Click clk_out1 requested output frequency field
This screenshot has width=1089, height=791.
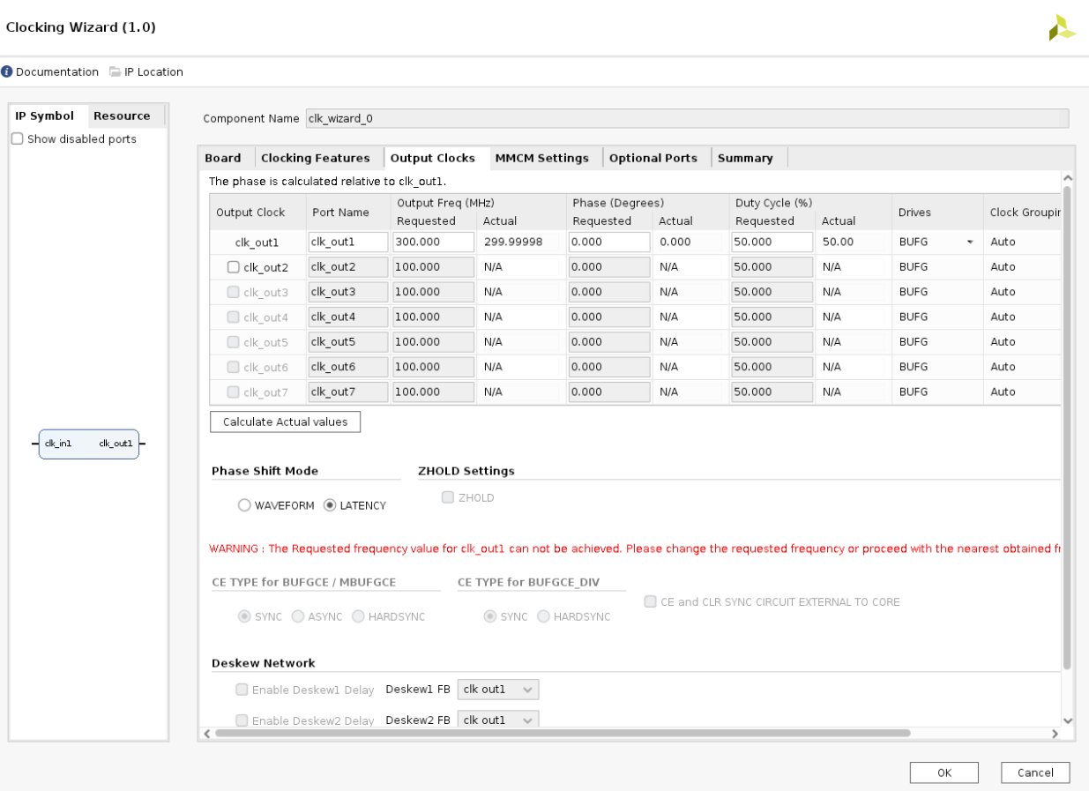[433, 243]
